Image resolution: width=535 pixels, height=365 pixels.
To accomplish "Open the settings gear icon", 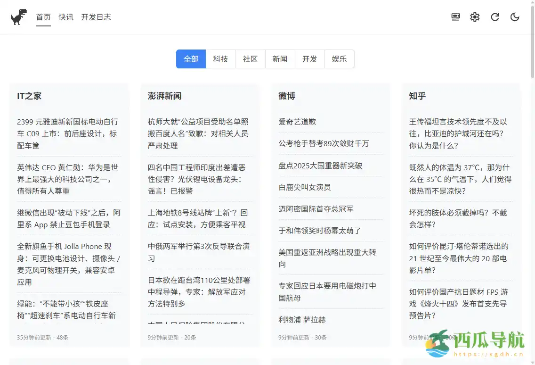I will [x=475, y=17].
